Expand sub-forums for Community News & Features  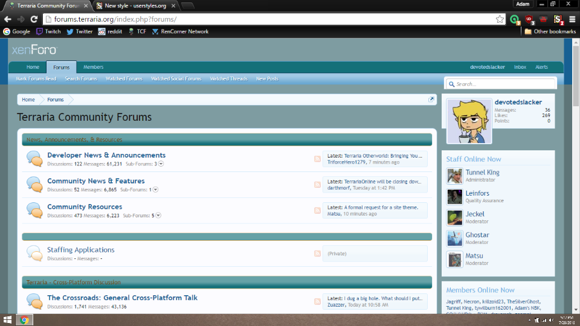155,190
